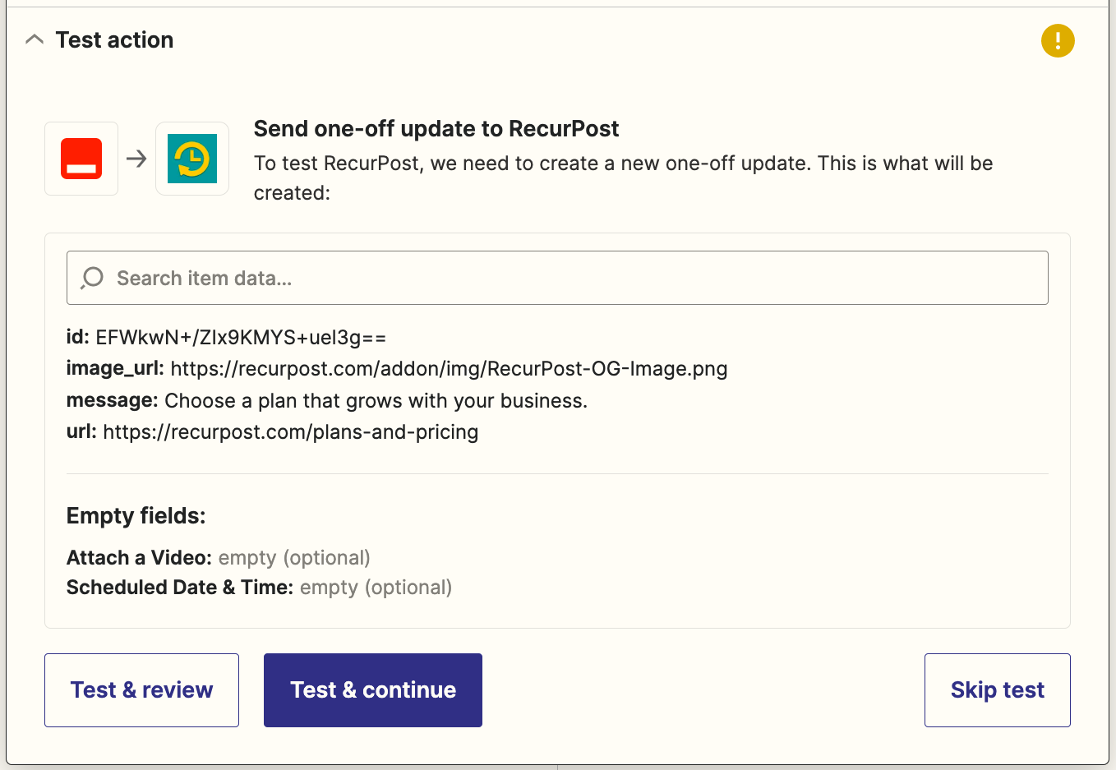Select the id value EFWkwN+/ZIx9KMYS+uel3g==
This screenshot has width=1116, height=770.
(241, 338)
